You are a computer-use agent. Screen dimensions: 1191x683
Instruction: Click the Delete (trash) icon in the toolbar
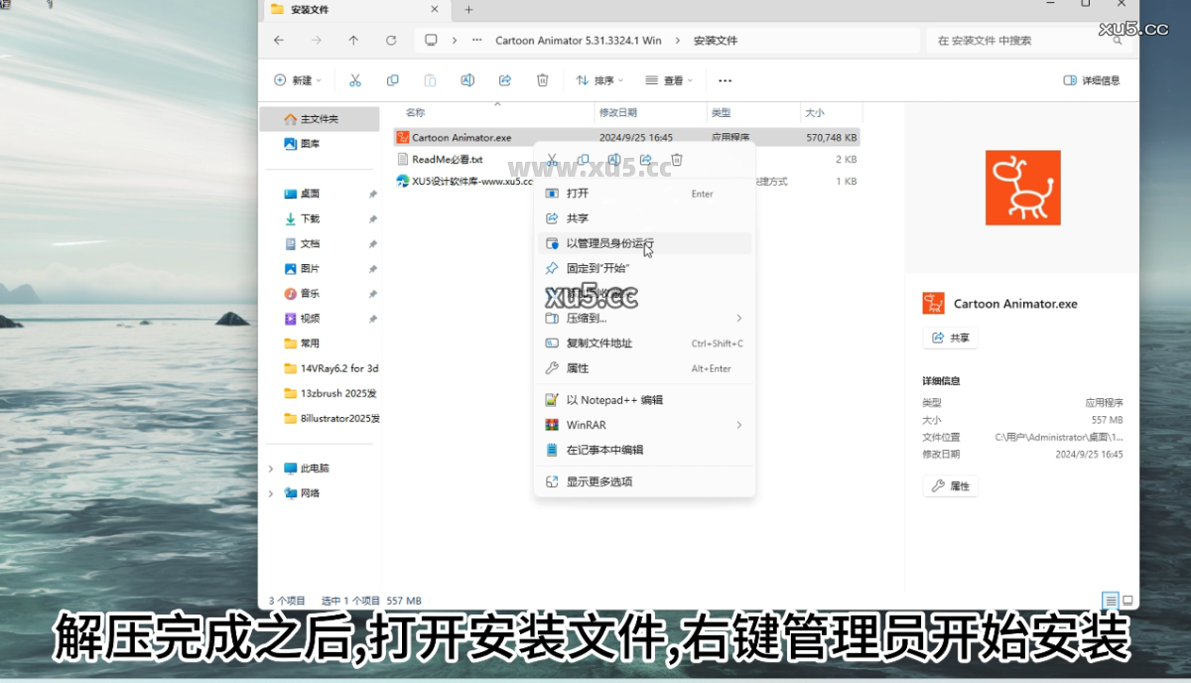point(542,80)
